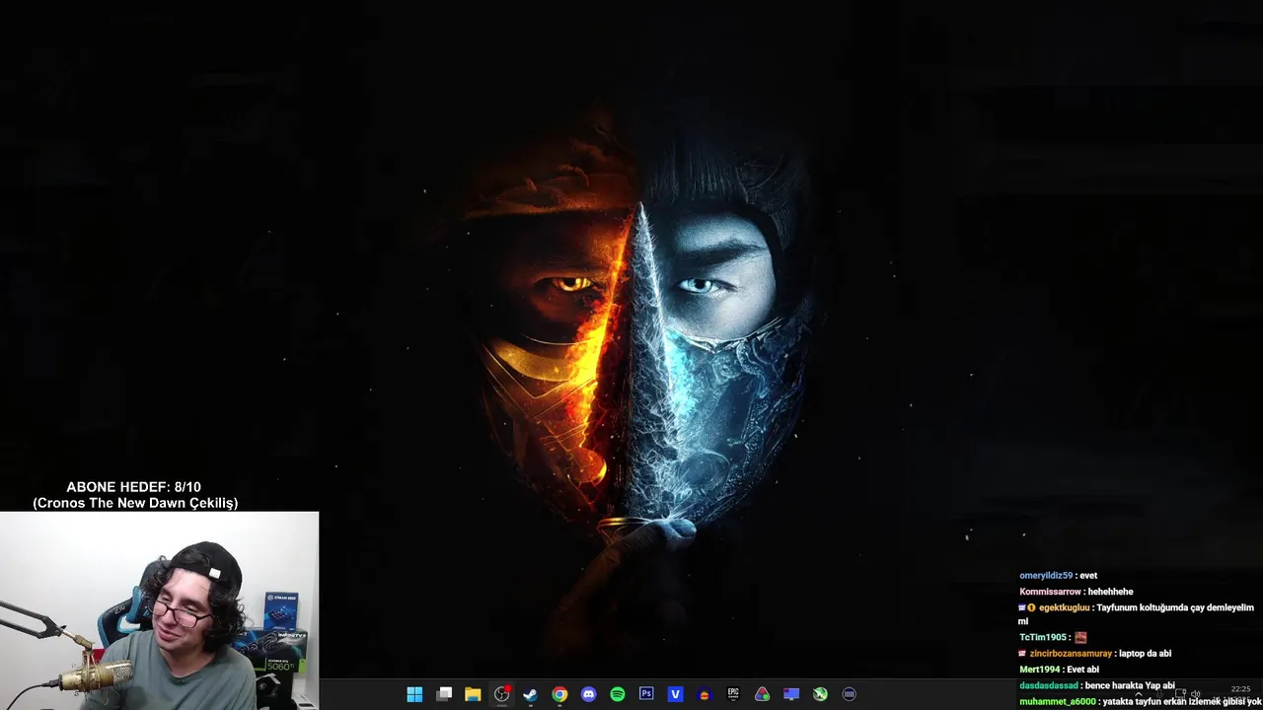The width and height of the screenshot is (1263, 710).
Task: Click chat username TcTim1905
Action: [1043, 637]
